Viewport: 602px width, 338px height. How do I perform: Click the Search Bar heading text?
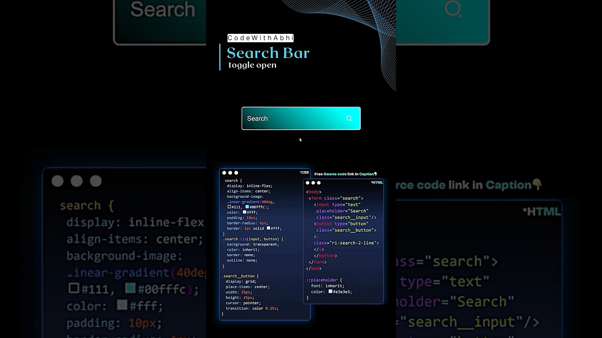point(268,53)
